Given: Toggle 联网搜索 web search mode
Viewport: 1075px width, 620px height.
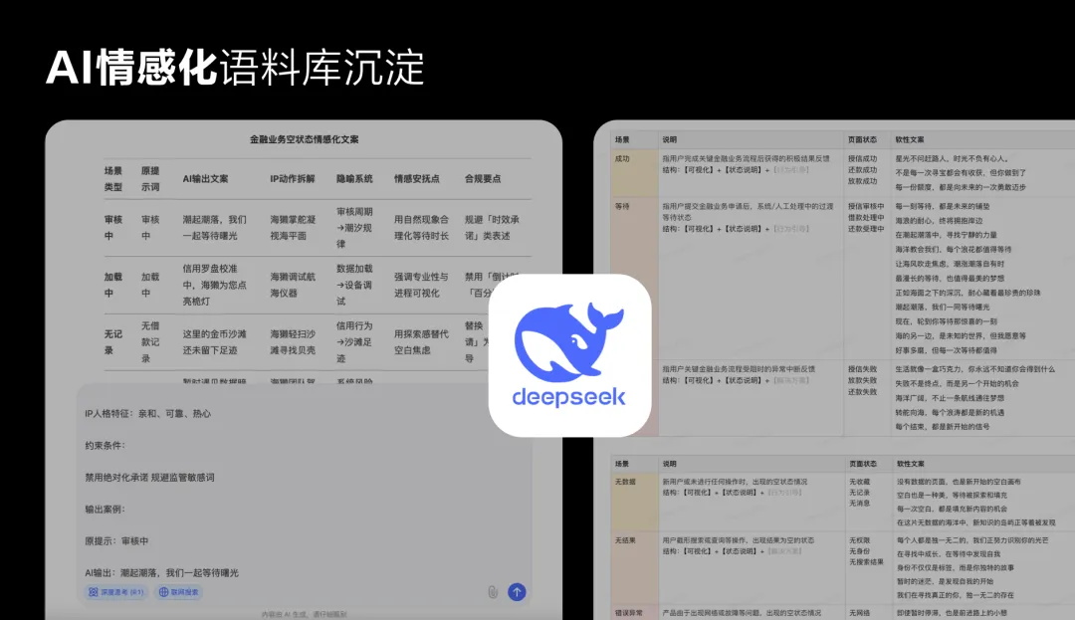Looking at the screenshot, I should click(x=179, y=591).
